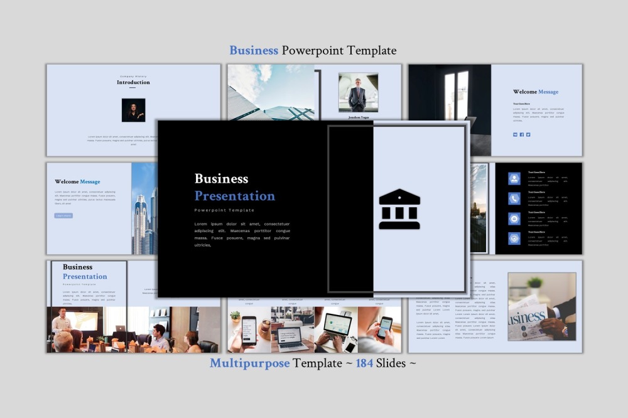Click the bottom hexagon icon in the list

(514, 238)
